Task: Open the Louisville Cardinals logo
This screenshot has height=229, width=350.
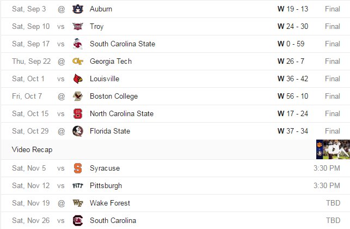Action: click(78, 79)
